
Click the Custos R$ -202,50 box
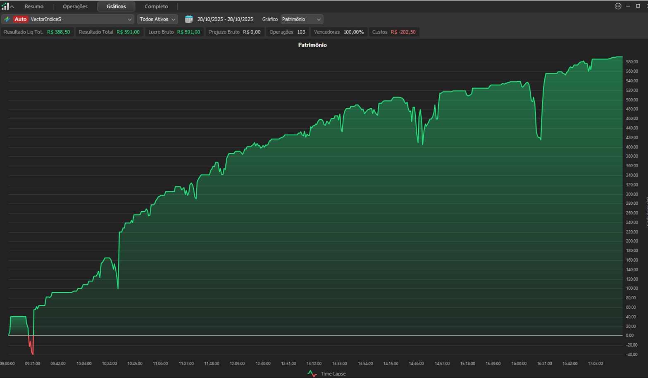tap(394, 32)
